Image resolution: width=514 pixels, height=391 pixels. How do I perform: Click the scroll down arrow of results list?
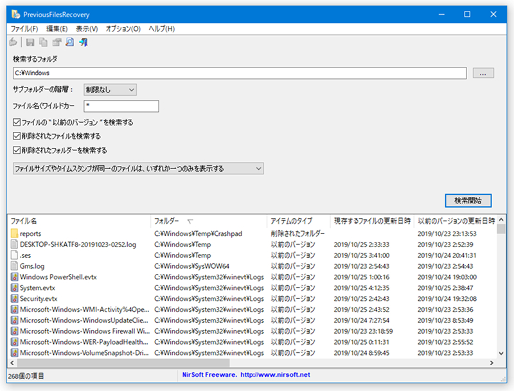pyautogui.click(x=501, y=353)
